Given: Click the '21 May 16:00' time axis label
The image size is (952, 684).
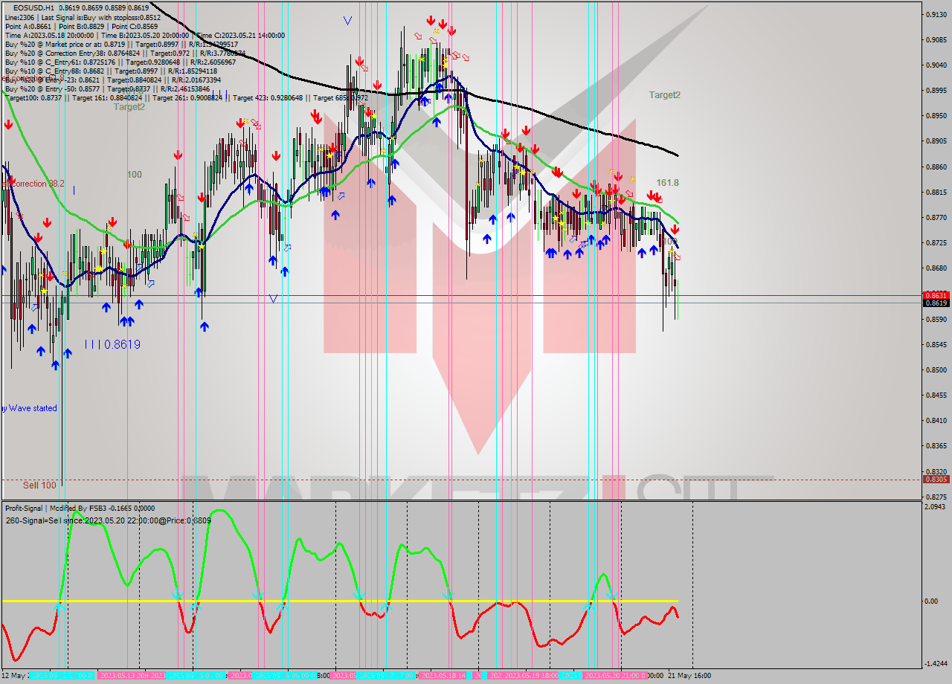Looking at the screenshot, I should point(688,676).
